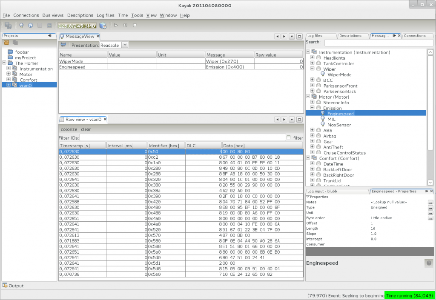Click the light bulb toolbar icon

tap(21, 26)
